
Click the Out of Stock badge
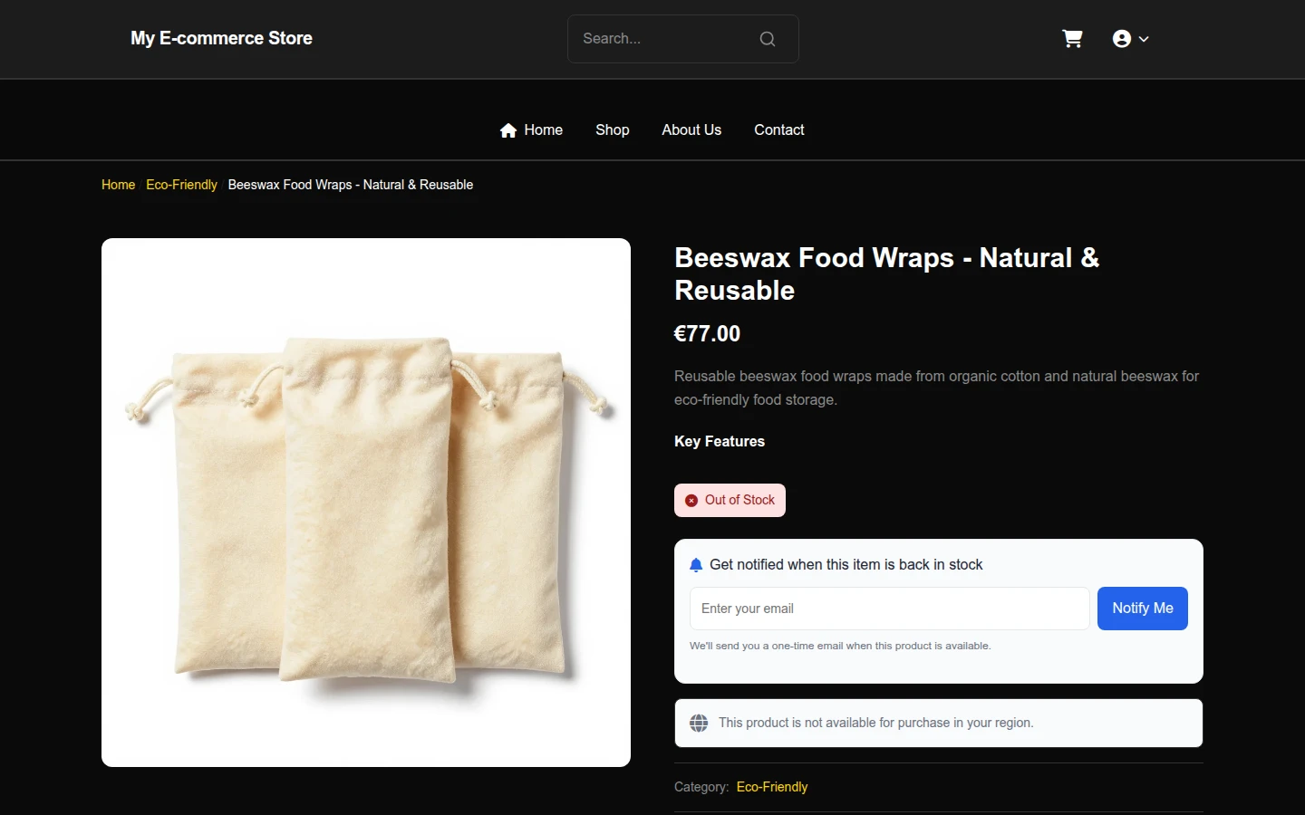[x=730, y=501]
